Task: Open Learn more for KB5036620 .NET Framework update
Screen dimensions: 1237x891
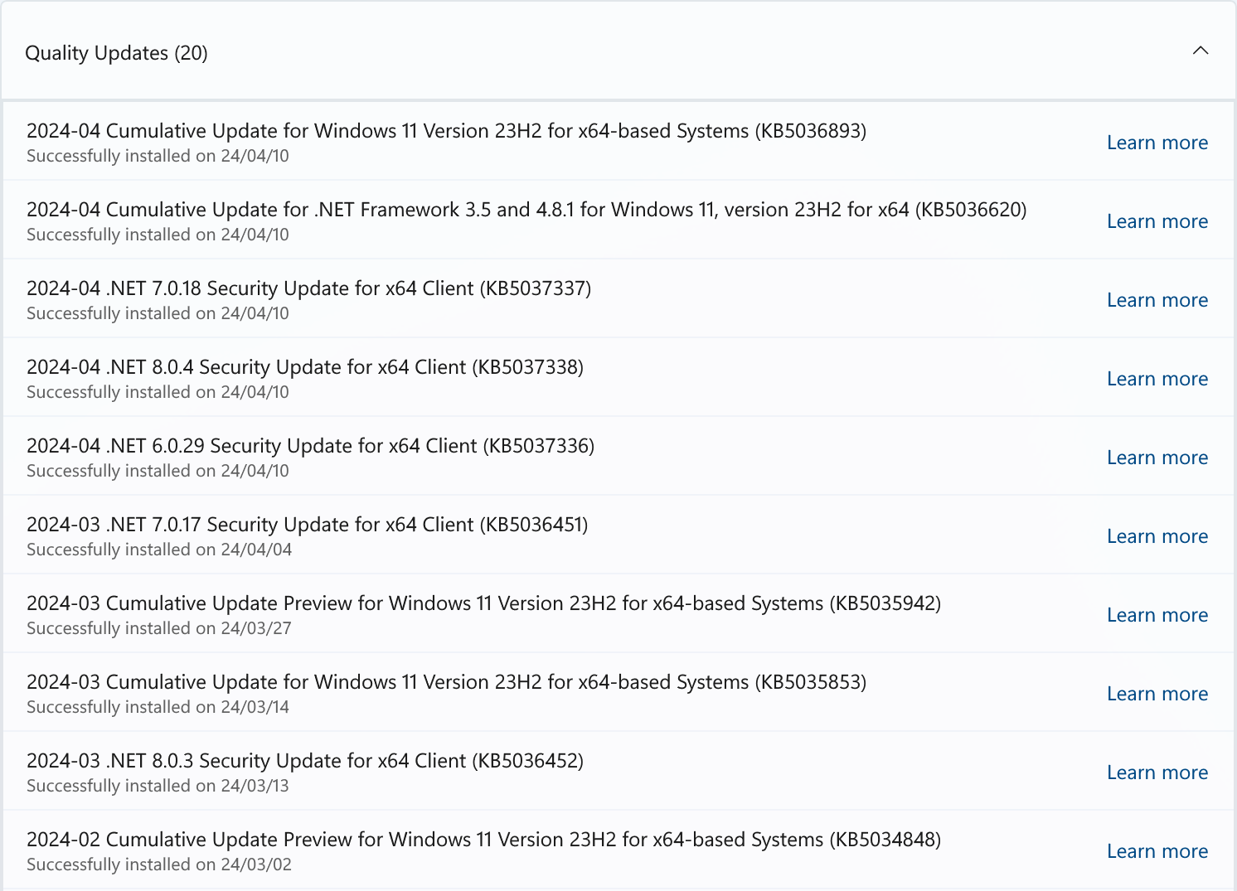Action: coord(1157,221)
